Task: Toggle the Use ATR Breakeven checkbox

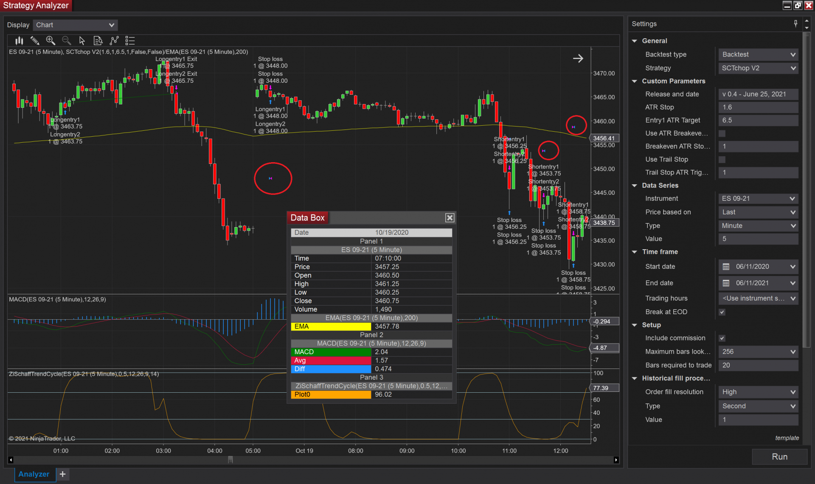Action: click(x=722, y=133)
